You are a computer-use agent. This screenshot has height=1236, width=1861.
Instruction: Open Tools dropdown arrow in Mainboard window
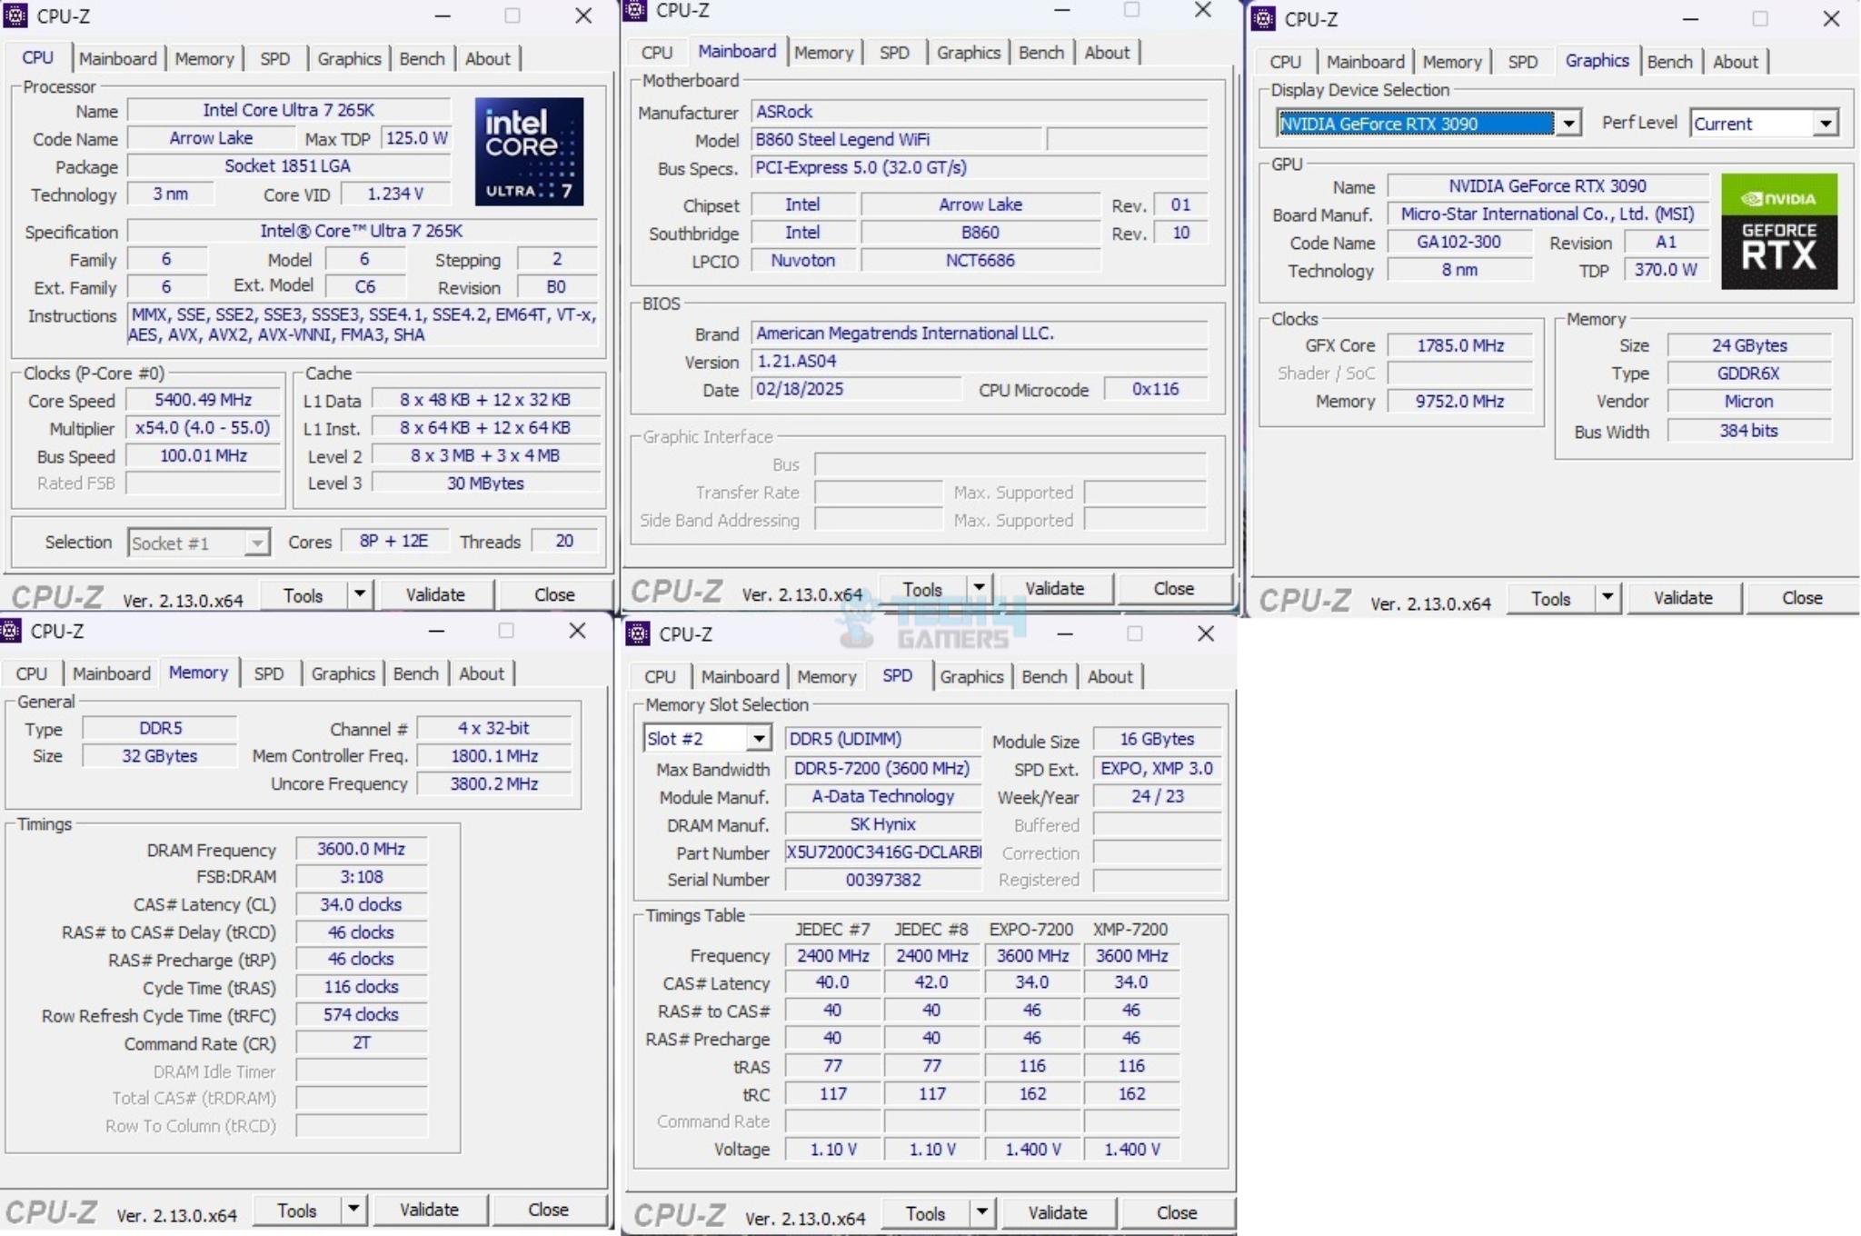point(979,588)
